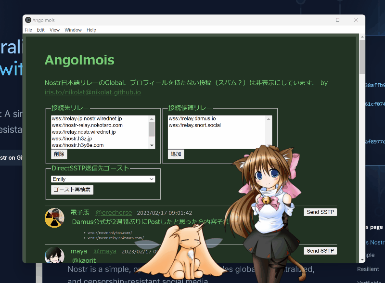Open the File menu
The width and height of the screenshot is (385, 283).
click(28, 30)
